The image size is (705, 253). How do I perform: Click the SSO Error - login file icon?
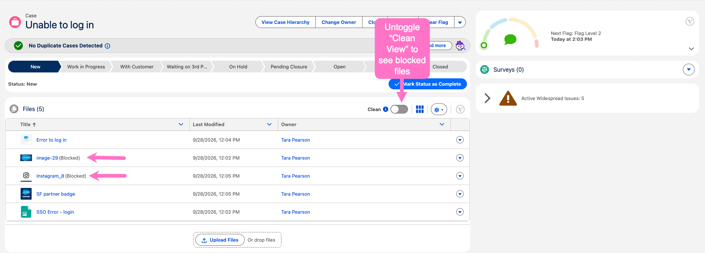[x=26, y=212]
